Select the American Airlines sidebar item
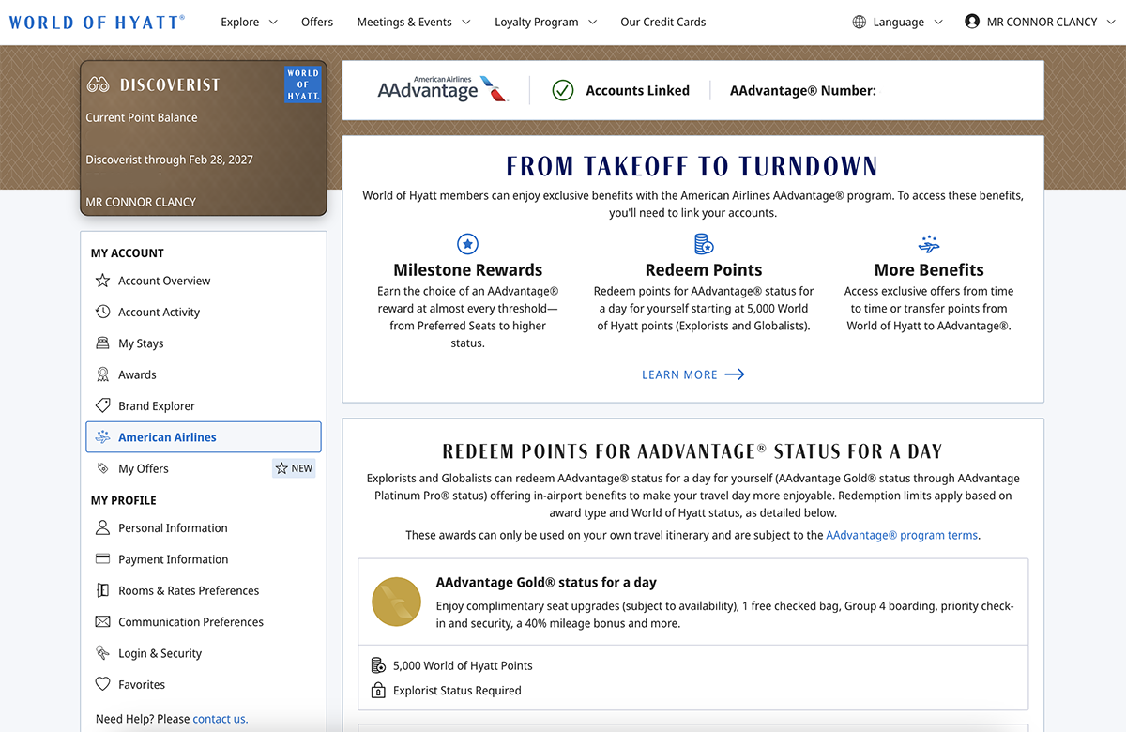Viewport: 1126px width, 732px height. (203, 437)
